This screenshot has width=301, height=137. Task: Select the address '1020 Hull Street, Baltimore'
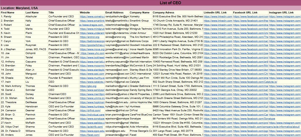(178, 33)
